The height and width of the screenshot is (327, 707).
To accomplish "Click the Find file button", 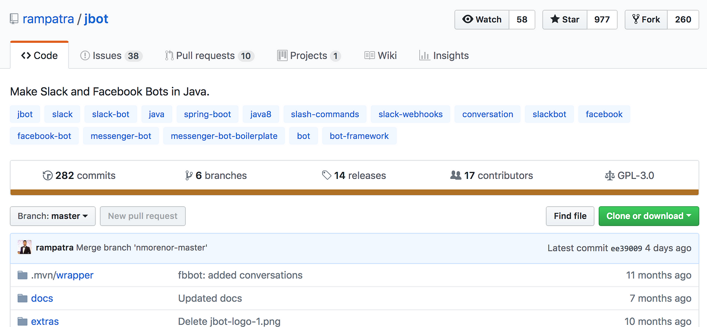I will pyautogui.click(x=570, y=216).
